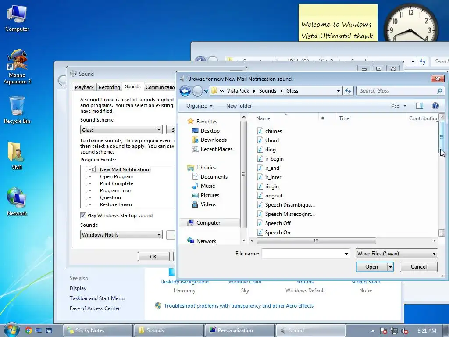Open the split arrow on Open button
The width and height of the screenshot is (449, 337).
tap(390, 267)
